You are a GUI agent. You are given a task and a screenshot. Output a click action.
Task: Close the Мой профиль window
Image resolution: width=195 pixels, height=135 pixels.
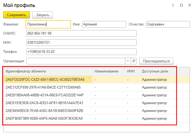click(190, 5)
